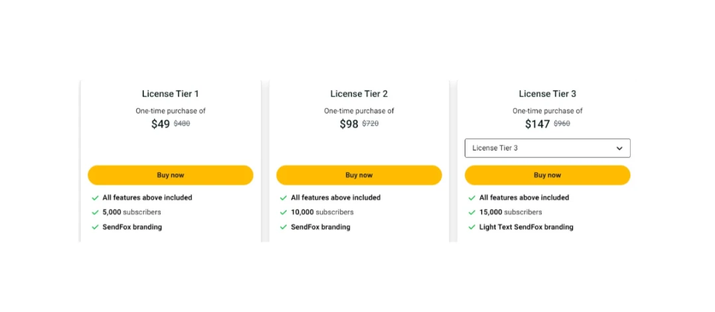Viewport: 715px width, 312px height.
Task: Click the dropdown chevron arrow
Action: coord(619,148)
